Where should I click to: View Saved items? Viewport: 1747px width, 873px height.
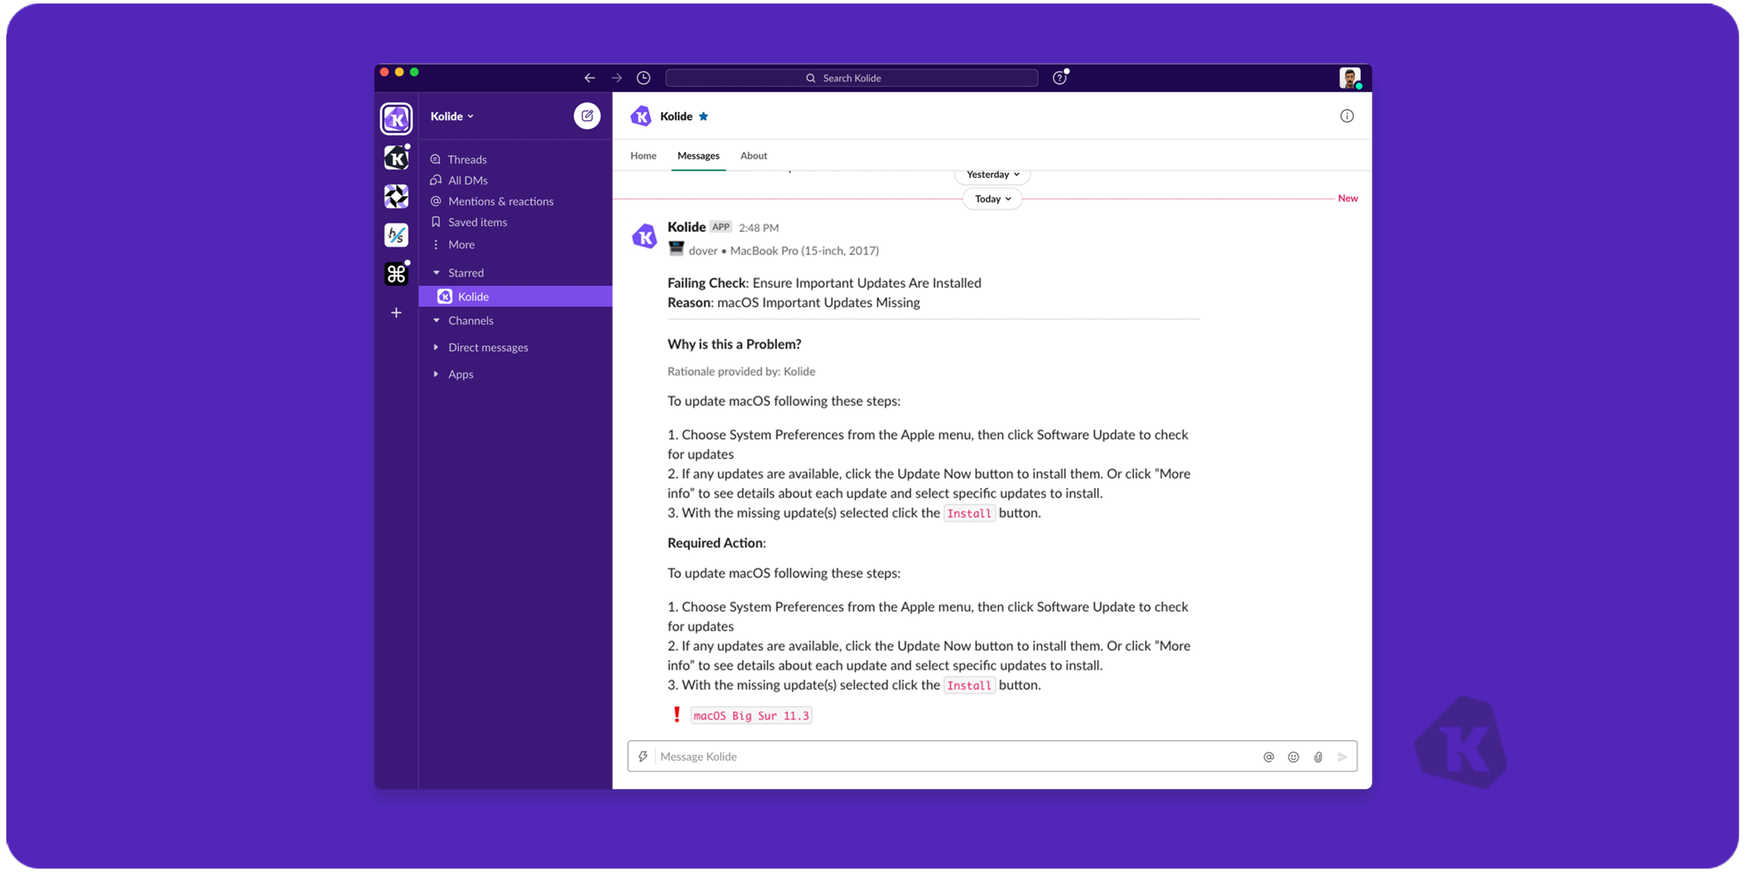[435, 222]
